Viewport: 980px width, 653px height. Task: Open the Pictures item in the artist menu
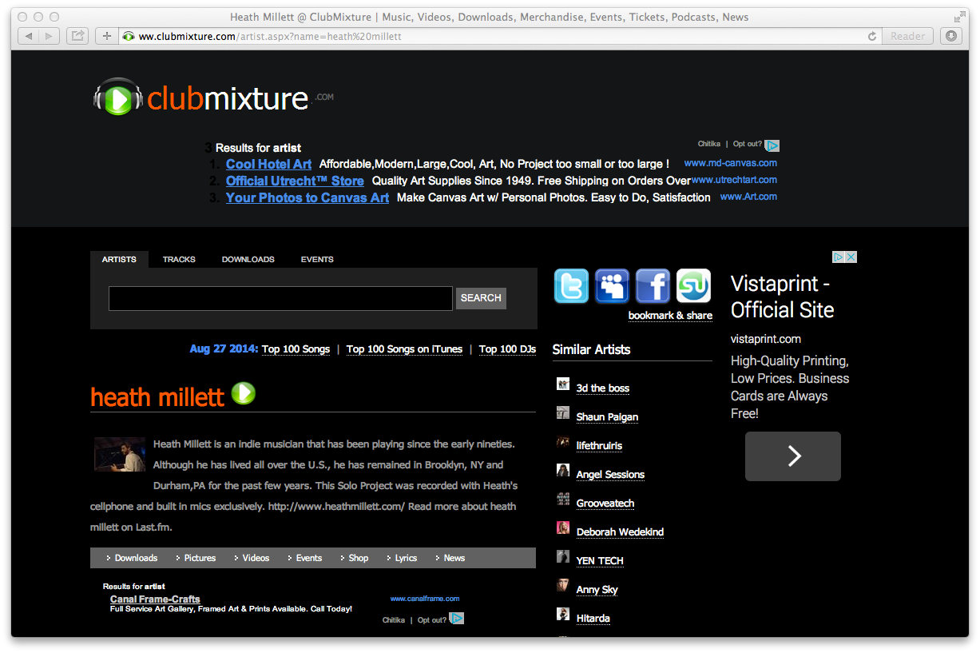(x=200, y=558)
